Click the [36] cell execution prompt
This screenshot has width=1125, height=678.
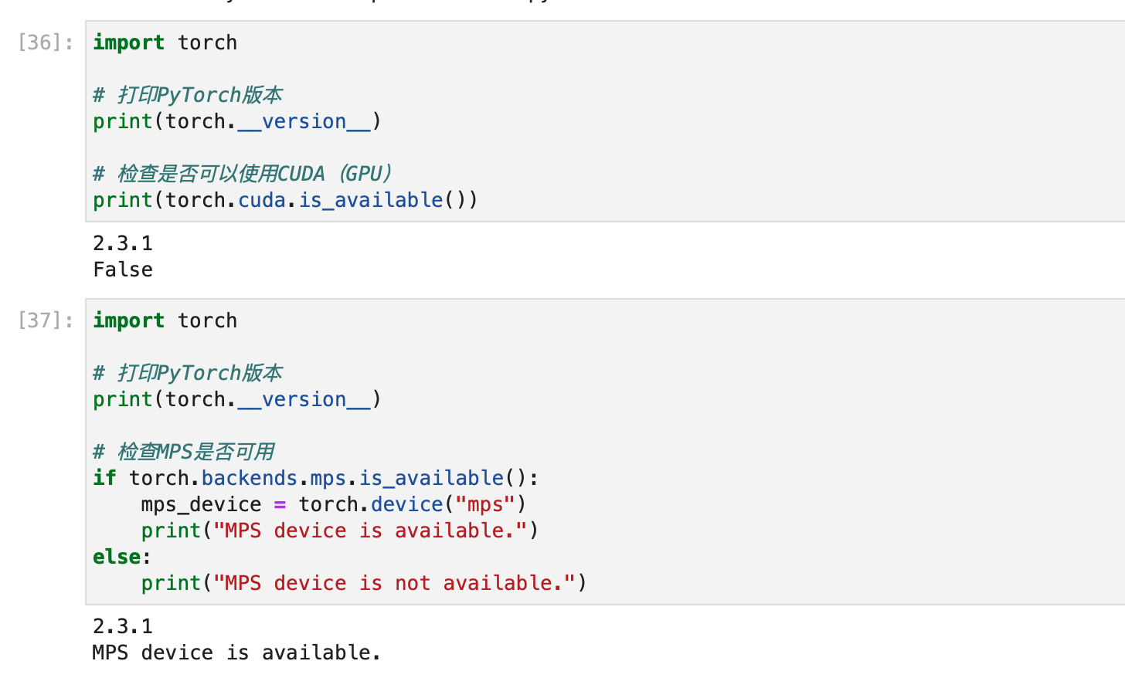45,42
